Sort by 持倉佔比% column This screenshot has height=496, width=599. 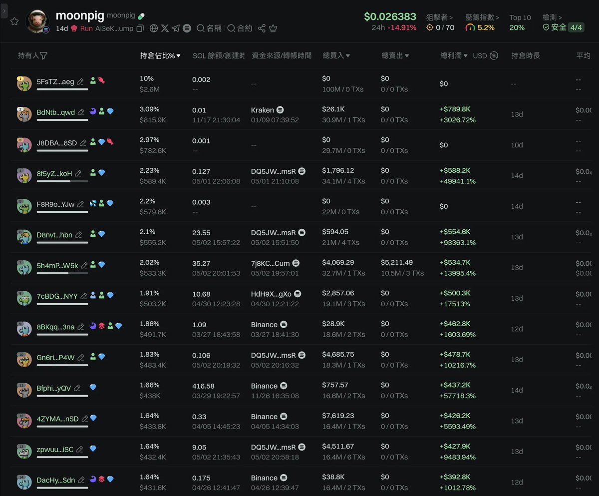coord(160,55)
